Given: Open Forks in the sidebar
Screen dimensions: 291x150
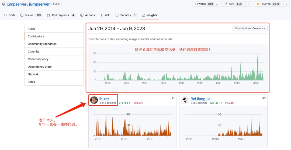Looking at the screenshot, I should pos(54,82).
